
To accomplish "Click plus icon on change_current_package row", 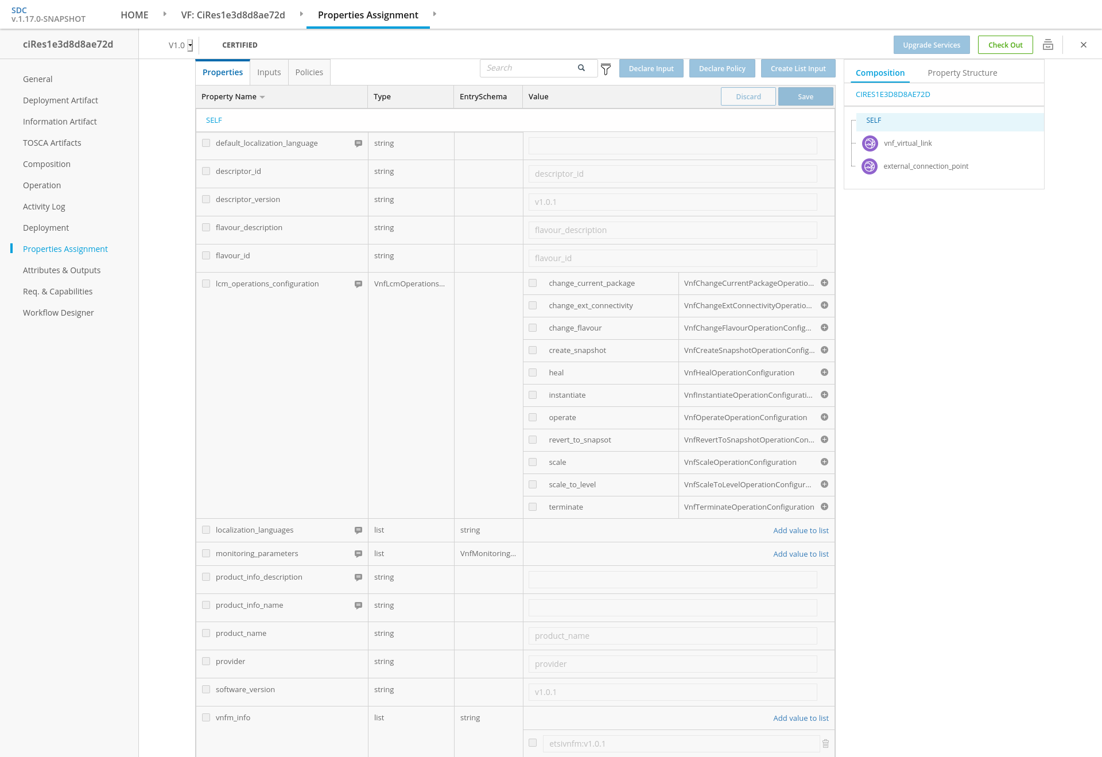I will point(824,283).
